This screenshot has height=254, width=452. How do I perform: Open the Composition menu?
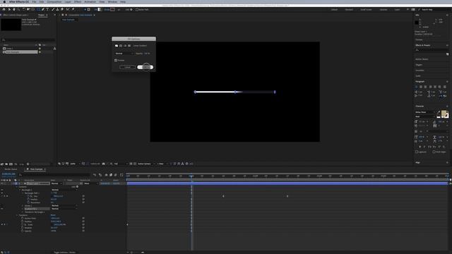pyautogui.click(x=54, y=1)
